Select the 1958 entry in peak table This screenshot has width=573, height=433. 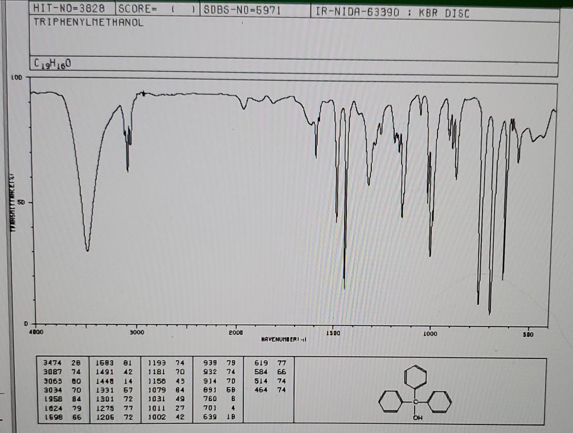coord(62,399)
